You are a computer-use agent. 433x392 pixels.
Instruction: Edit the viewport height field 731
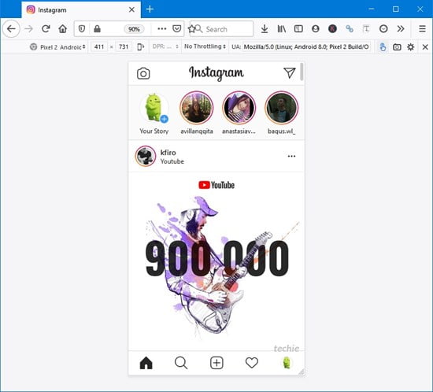(x=124, y=47)
